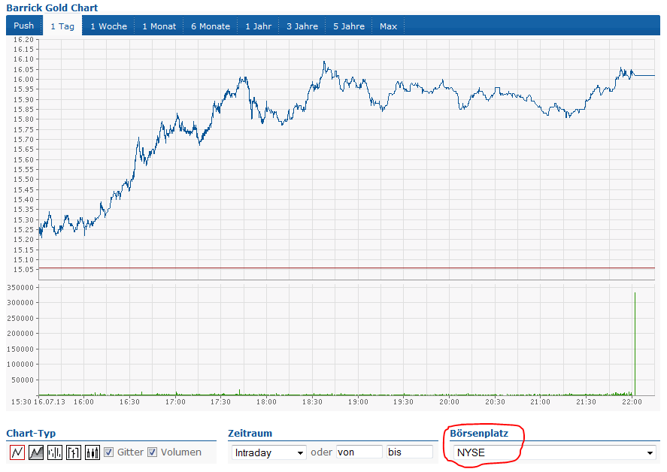Switch to the Push tab

pyautogui.click(x=24, y=26)
